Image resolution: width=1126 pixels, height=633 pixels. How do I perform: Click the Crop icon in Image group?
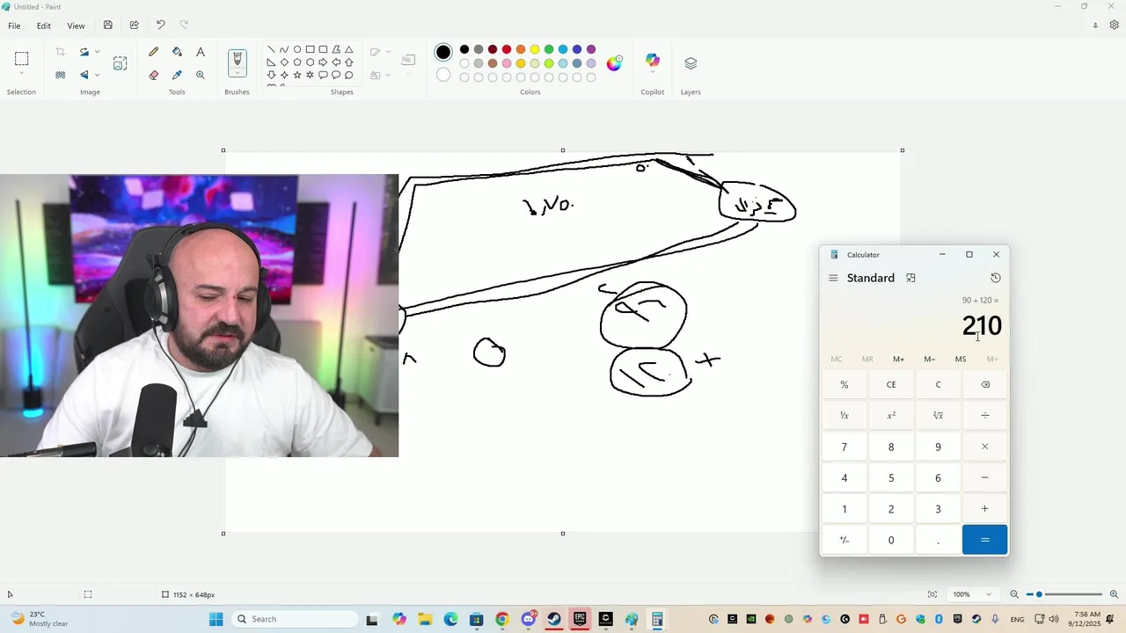coord(61,52)
